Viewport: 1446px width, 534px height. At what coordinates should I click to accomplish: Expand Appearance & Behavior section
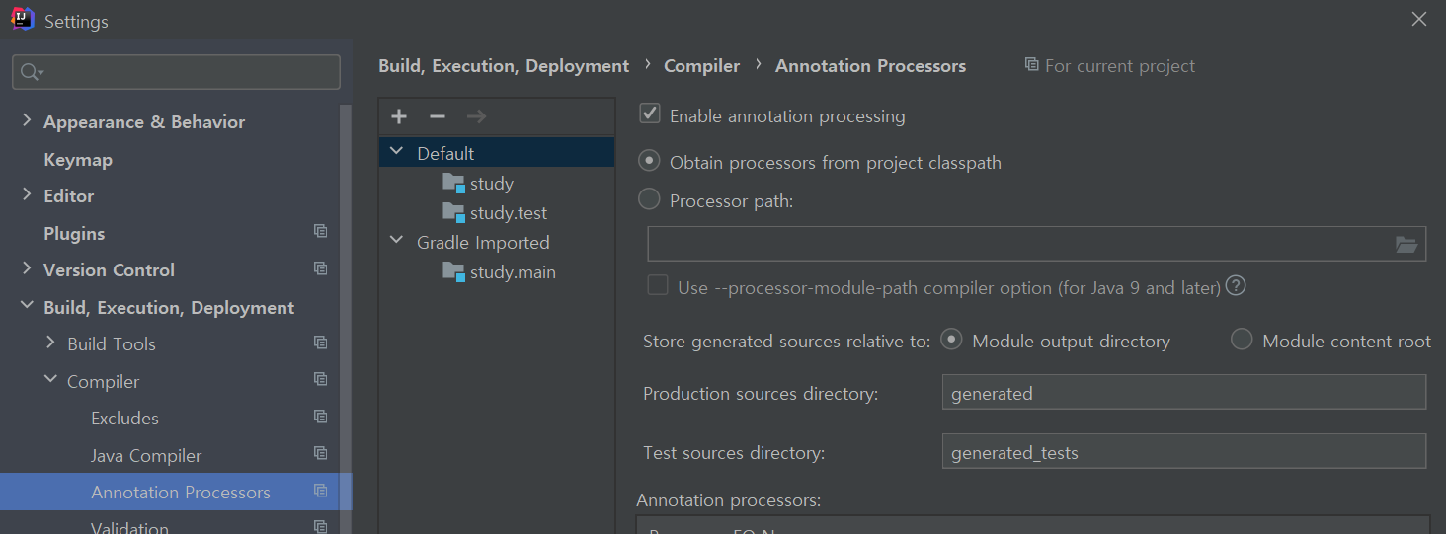27,121
